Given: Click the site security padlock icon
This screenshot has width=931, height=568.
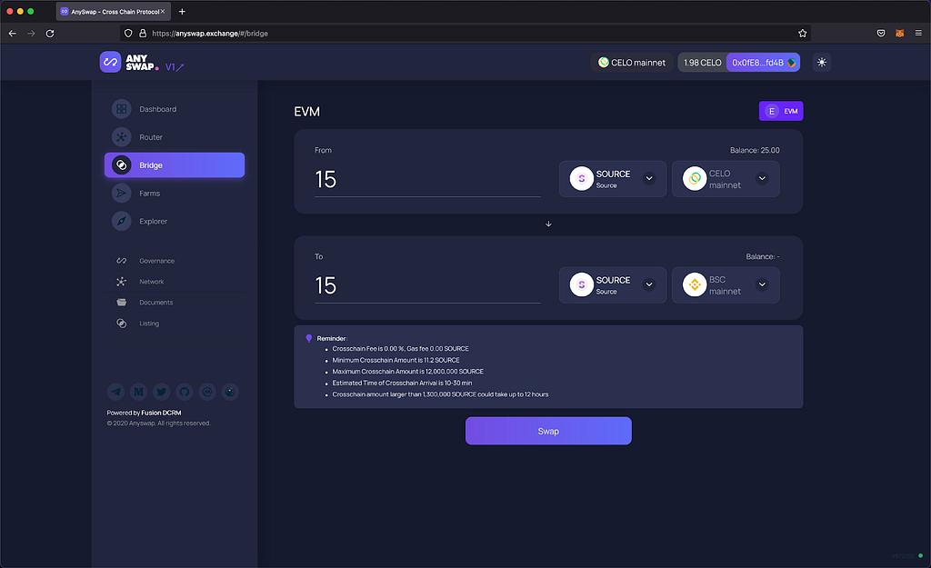Looking at the screenshot, I should (143, 34).
